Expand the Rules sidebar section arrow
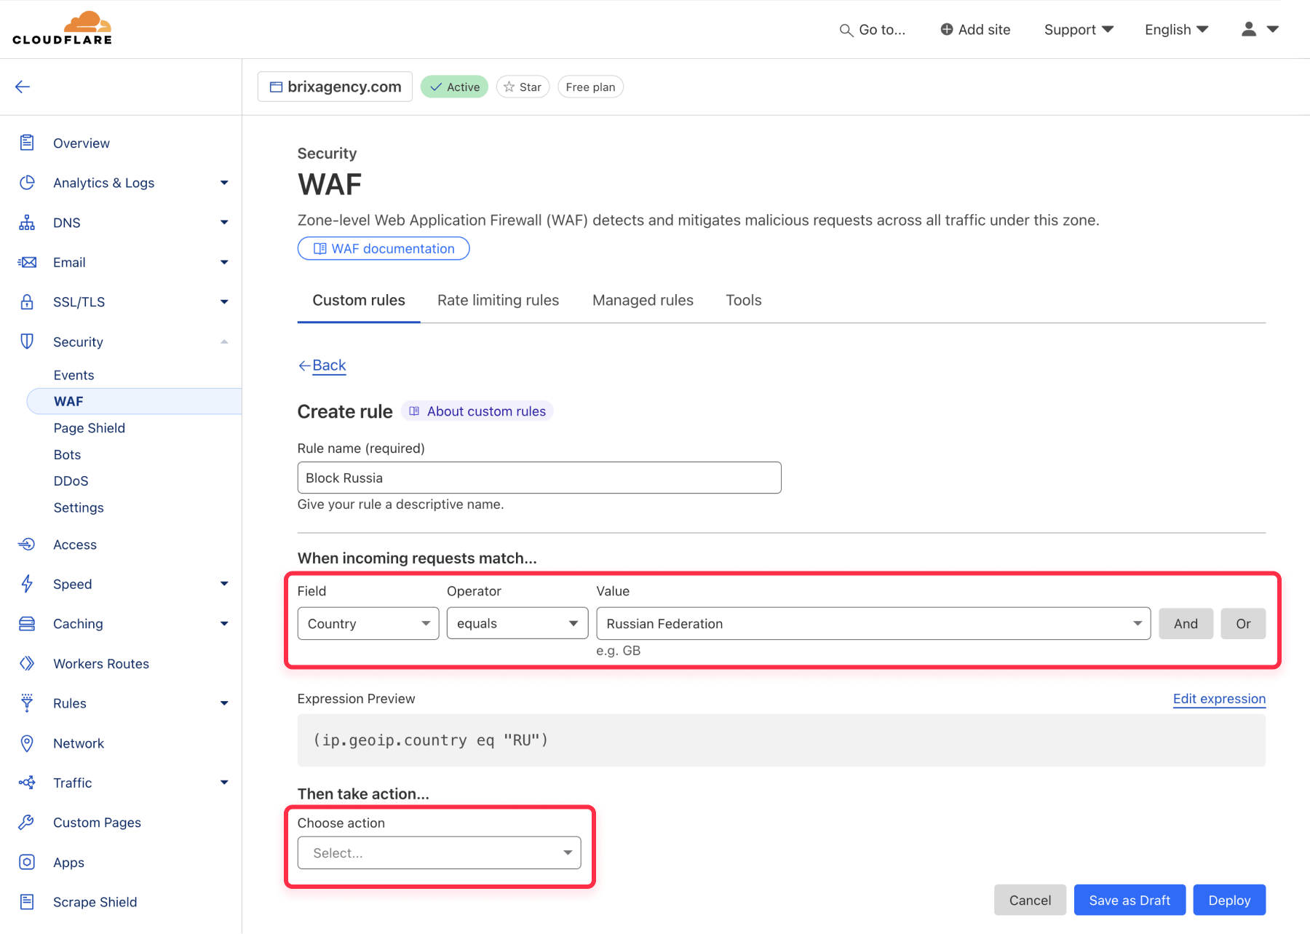 pyautogui.click(x=224, y=703)
